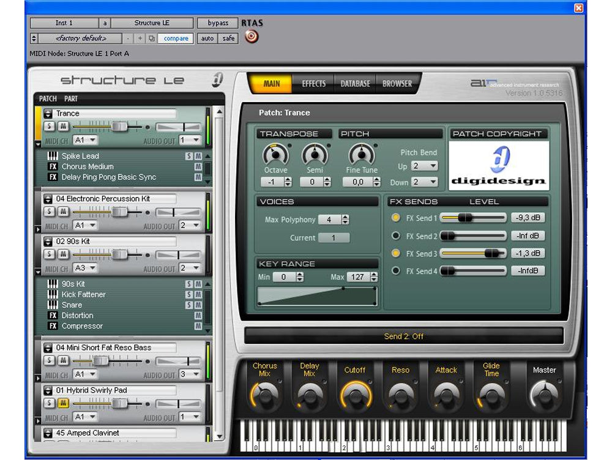Open the factory default preset selector
Image resolution: width=612 pixels, height=460 pixels.
pyautogui.click(x=81, y=39)
